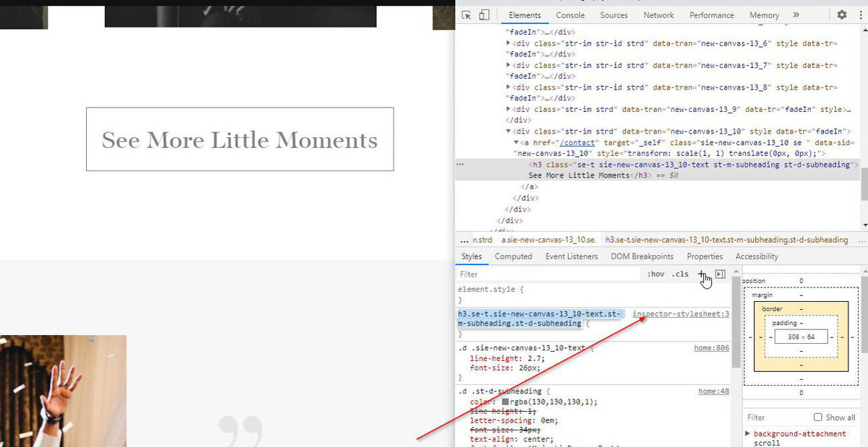The height and width of the screenshot is (447, 868).
Task: Open the DevTools three-dot customize menu
Action: (x=860, y=15)
